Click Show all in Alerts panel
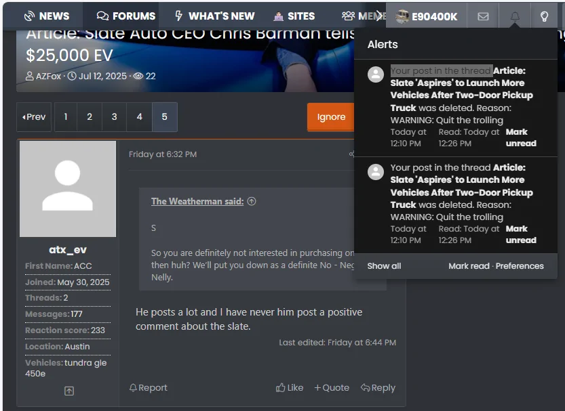This screenshot has height=411, width=565. (x=384, y=266)
